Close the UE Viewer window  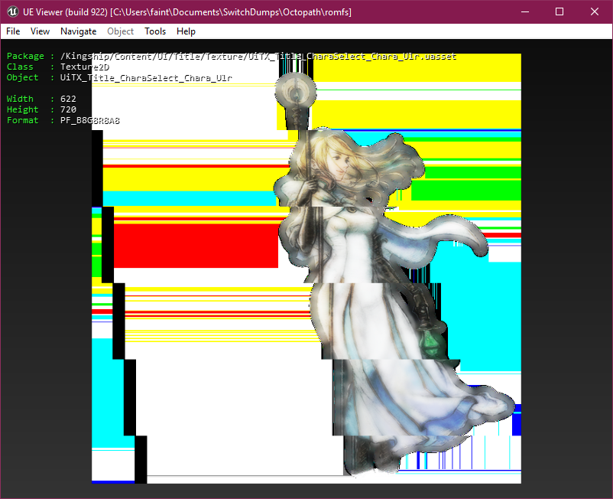(x=595, y=11)
